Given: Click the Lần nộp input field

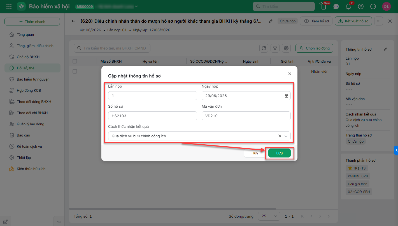Looking at the screenshot, I should (153, 96).
